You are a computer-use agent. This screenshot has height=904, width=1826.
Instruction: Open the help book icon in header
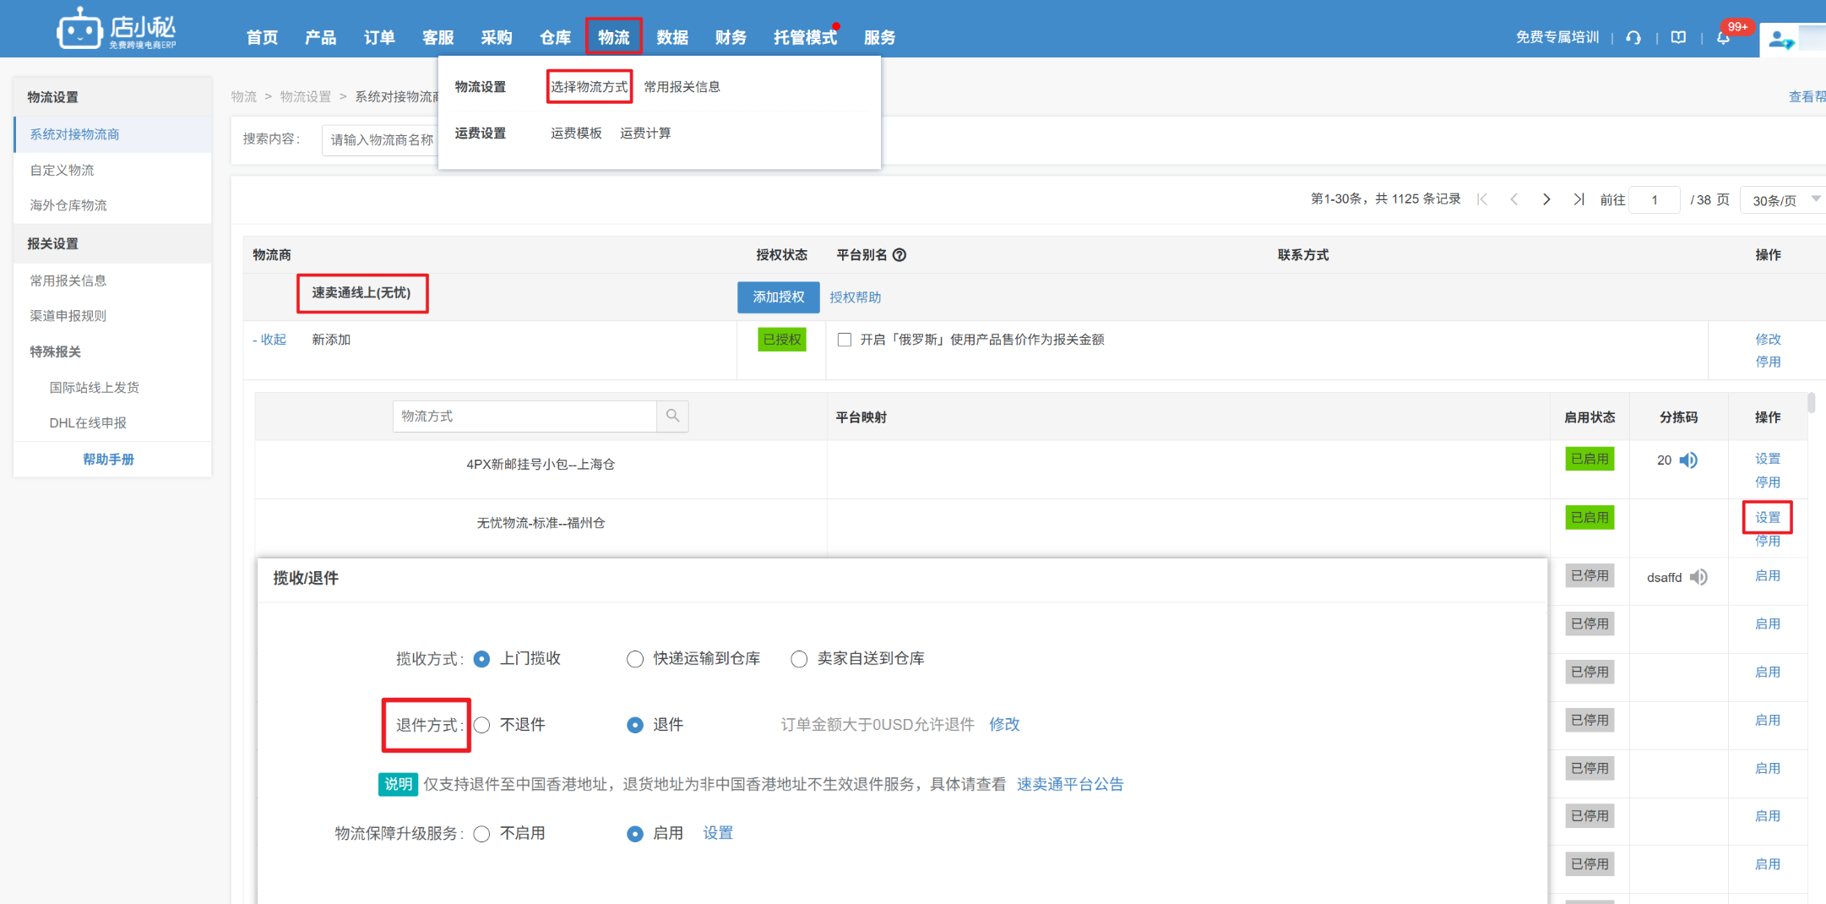[1678, 37]
